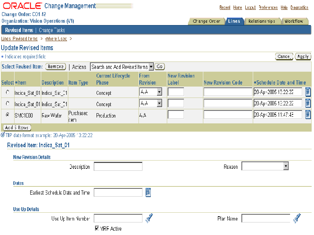Focus the Description field under New Revision Details

click(118, 166)
